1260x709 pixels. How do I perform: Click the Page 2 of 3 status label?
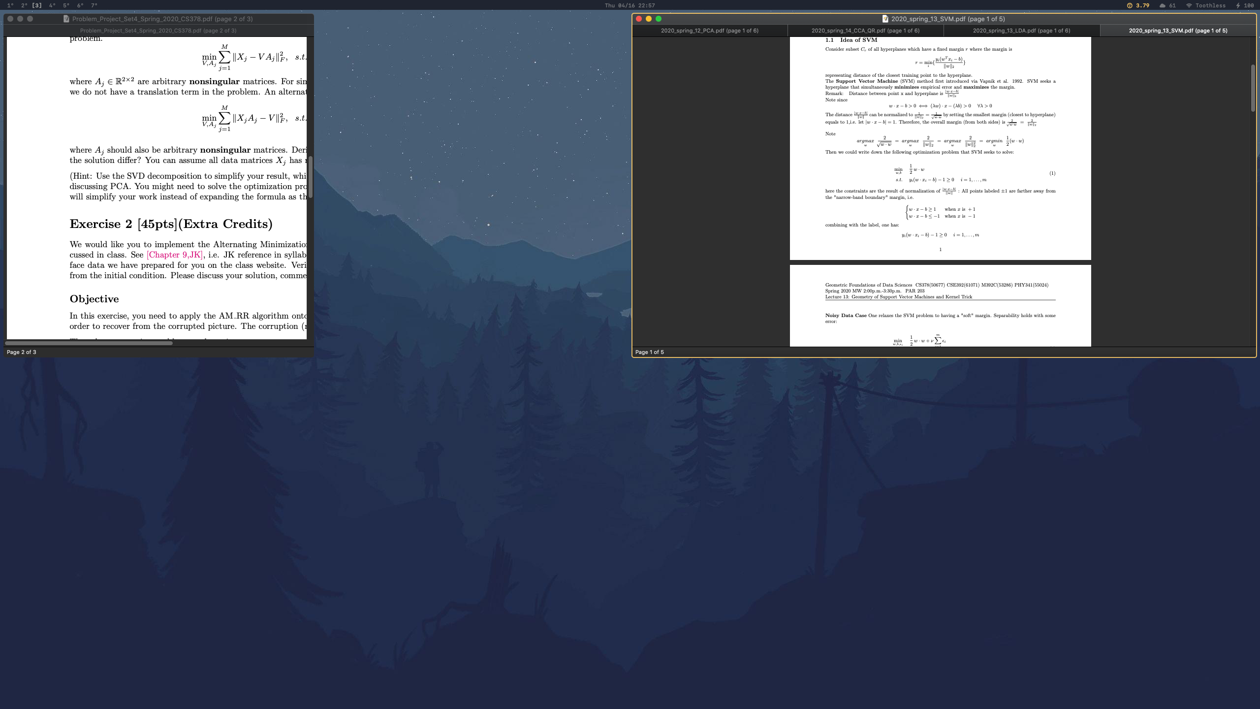[21, 352]
